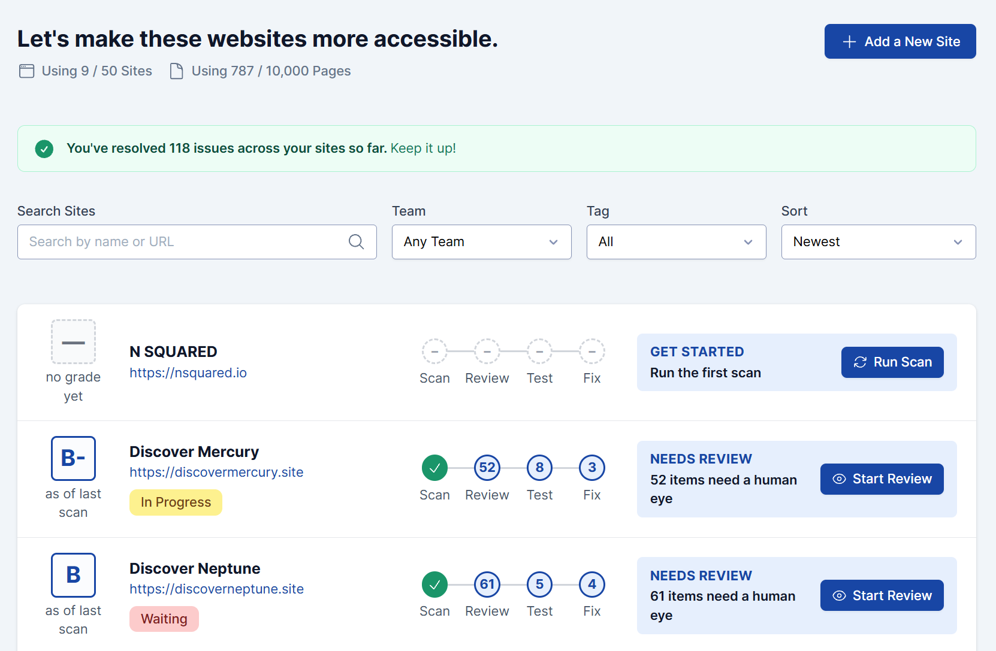Click the Fix step showing 4
This screenshot has width=996, height=651.
click(592, 585)
